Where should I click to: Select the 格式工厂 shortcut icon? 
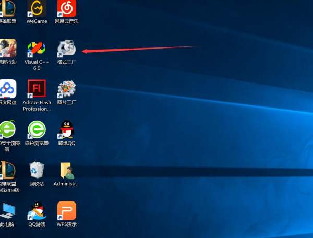pyautogui.click(x=67, y=49)
